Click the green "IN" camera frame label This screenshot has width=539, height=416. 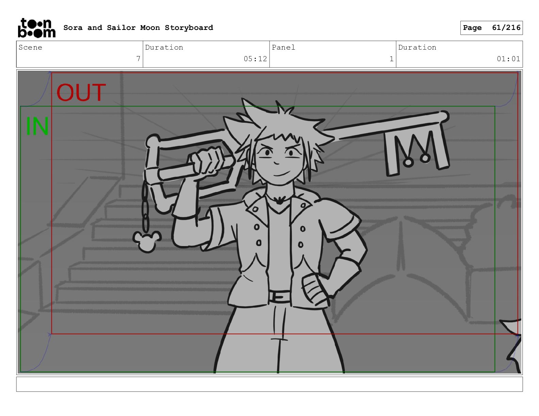37,126
